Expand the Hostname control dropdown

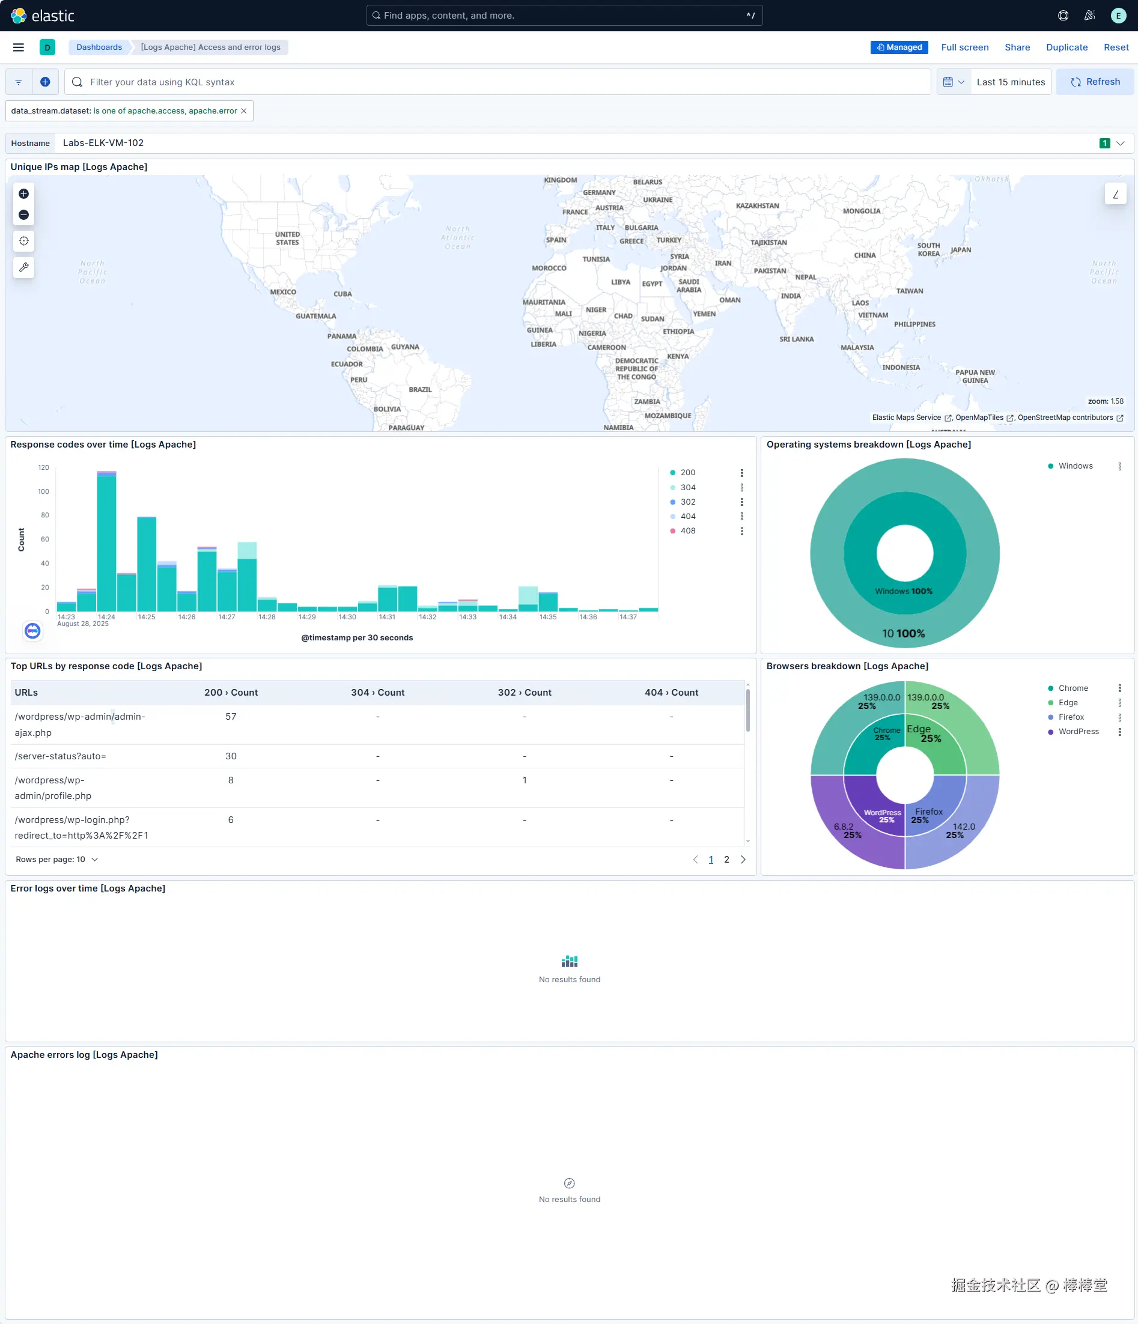click(1120, 143)
